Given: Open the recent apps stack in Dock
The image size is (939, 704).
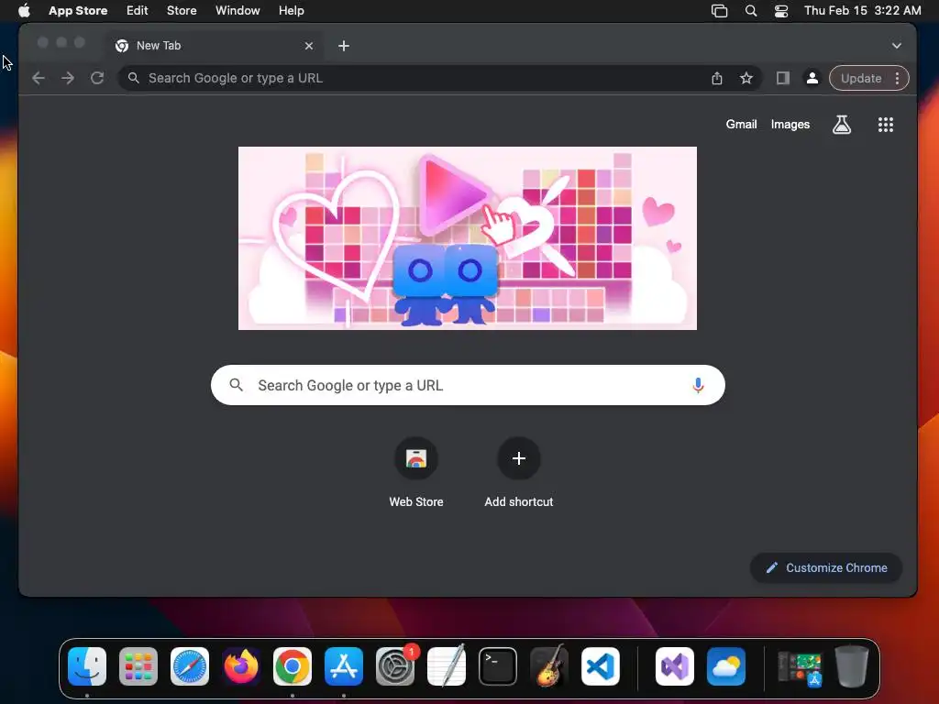Looking at the screenshot, I should click(x=800, y=667).
